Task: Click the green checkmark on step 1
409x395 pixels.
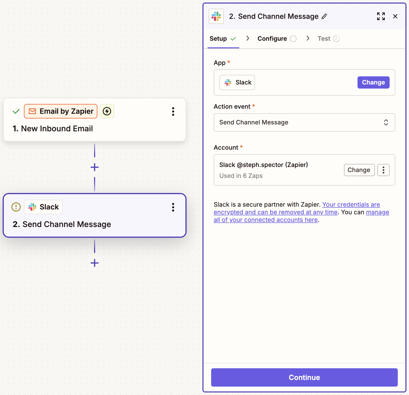Action: pos(16,111)
